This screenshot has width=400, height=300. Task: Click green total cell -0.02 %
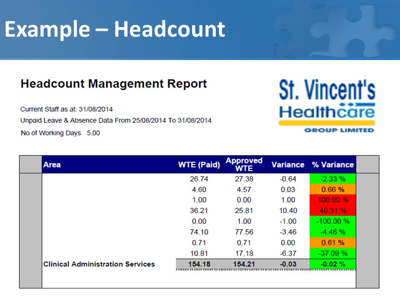pyautogui.click(x=332, y=264)
